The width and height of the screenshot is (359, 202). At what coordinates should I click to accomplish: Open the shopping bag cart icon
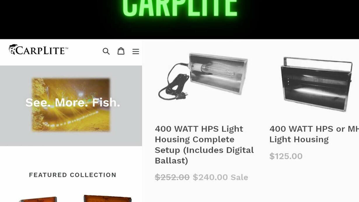(x=121, y=51)
